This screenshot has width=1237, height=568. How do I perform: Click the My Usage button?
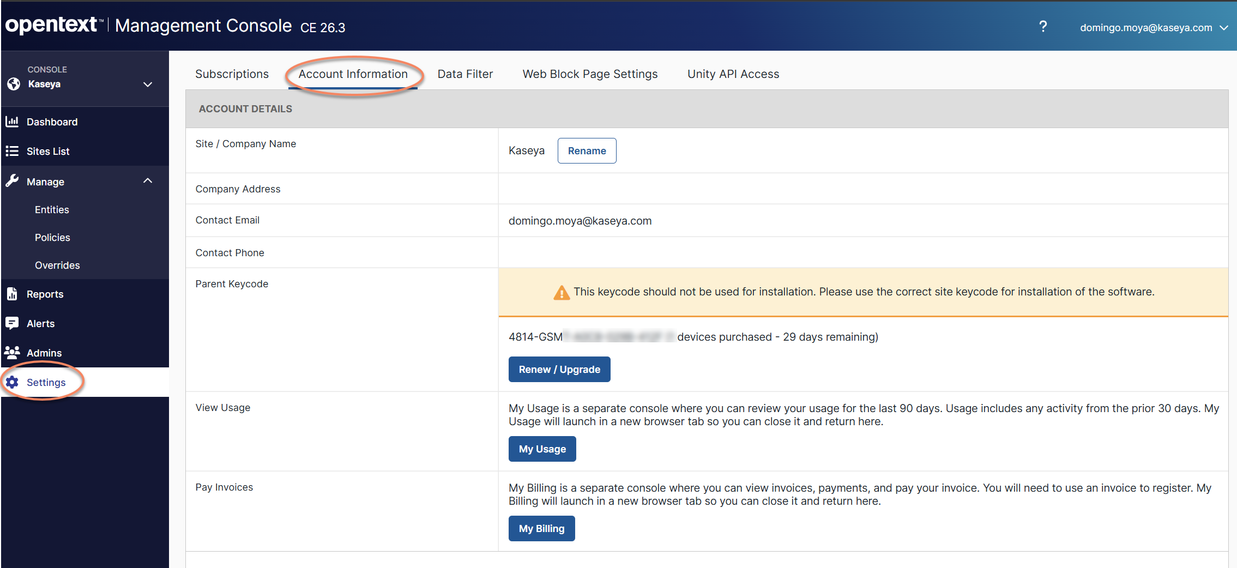(x=542, y=449)
